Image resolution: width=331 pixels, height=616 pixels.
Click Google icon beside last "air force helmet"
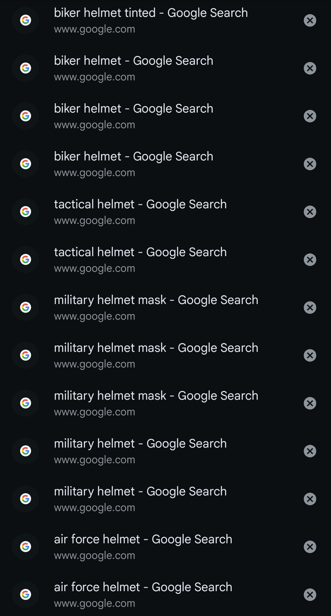click(x=25, y=595)
